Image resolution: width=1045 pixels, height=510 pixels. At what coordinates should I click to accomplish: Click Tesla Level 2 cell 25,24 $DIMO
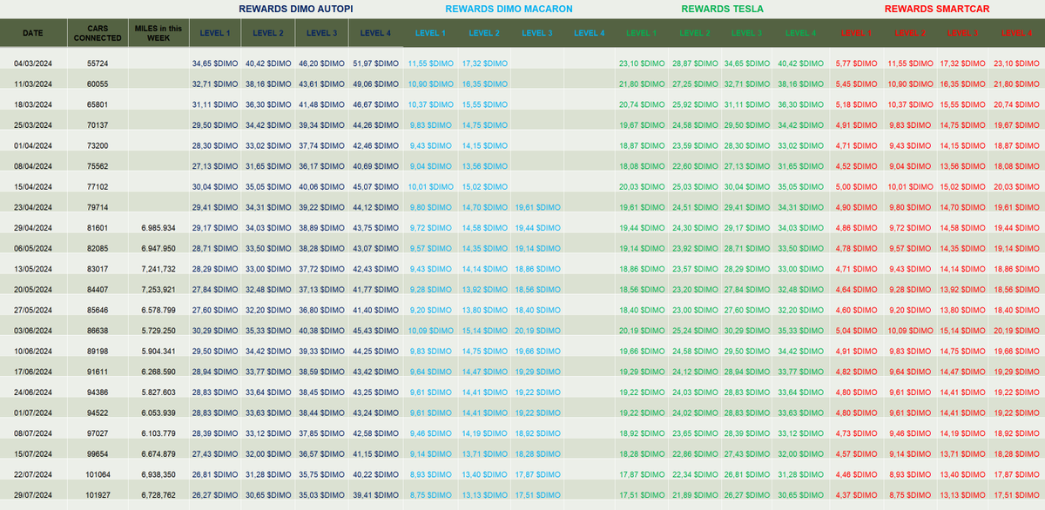click(694, 331)
